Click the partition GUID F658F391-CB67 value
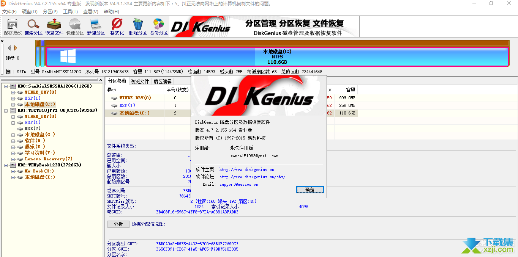The width and height of the screenshot is (518, 257). click(x=197, y=249)
